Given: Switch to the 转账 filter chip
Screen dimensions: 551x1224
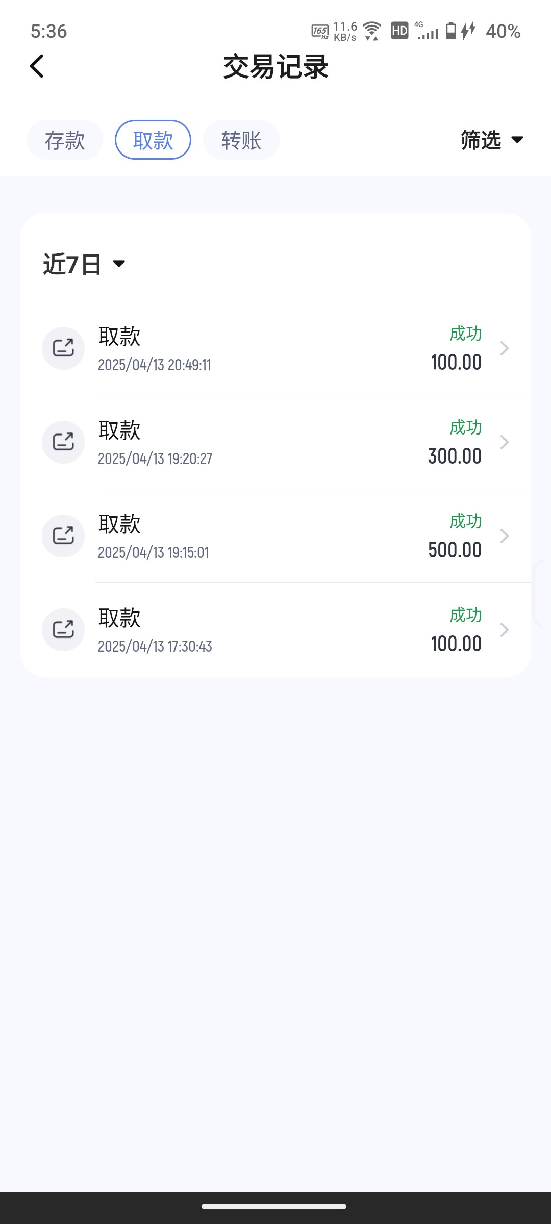Looking at the screenshot, I should tap(241, 140).
